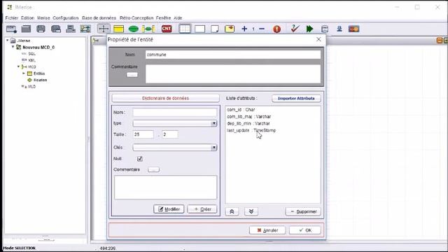Open the Configuration menu
448x252 pixels.
tap(65, 17)
